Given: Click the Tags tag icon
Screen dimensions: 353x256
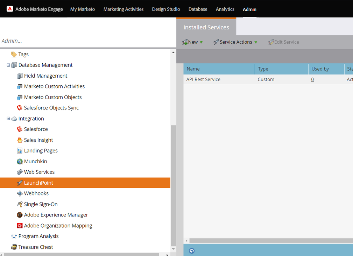Looking at the screenshot, I should (14, 55).
